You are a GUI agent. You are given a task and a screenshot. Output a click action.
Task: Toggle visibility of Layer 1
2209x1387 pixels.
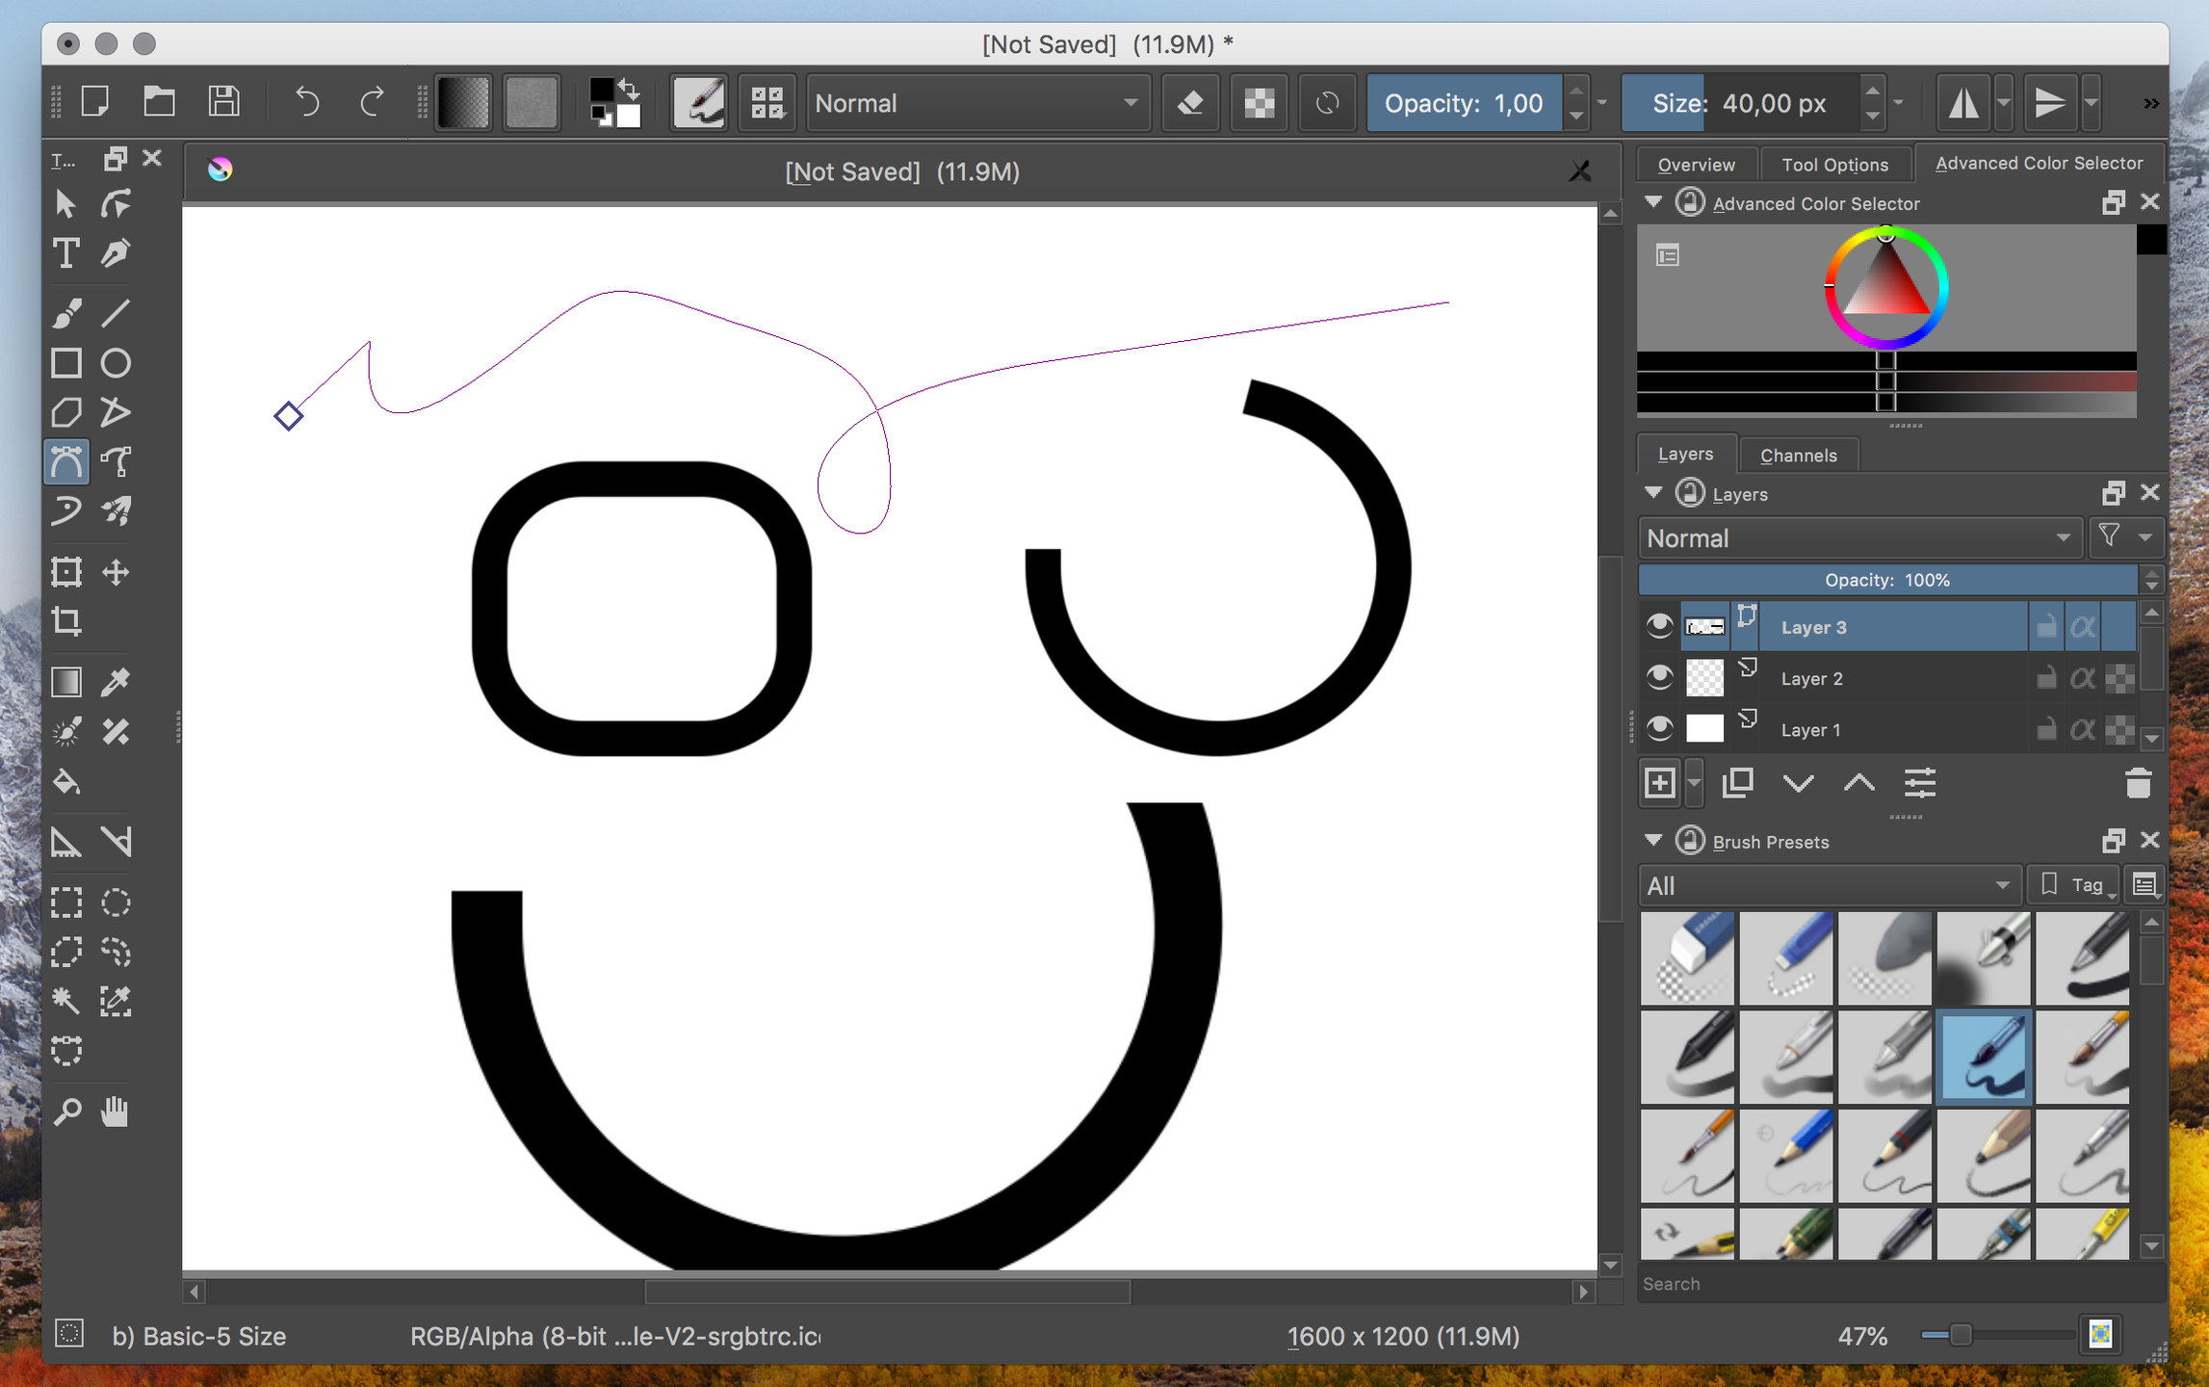click(1658, 729)
